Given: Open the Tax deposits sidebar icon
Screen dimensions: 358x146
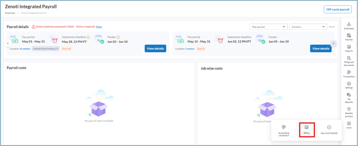Looking at the screenshot, I should [x=349, y=98].
